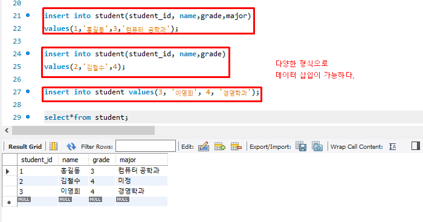This screenshot has width=423, height=222.
Task: Click line number 21 in the gutter
Action: pos(17,16)
